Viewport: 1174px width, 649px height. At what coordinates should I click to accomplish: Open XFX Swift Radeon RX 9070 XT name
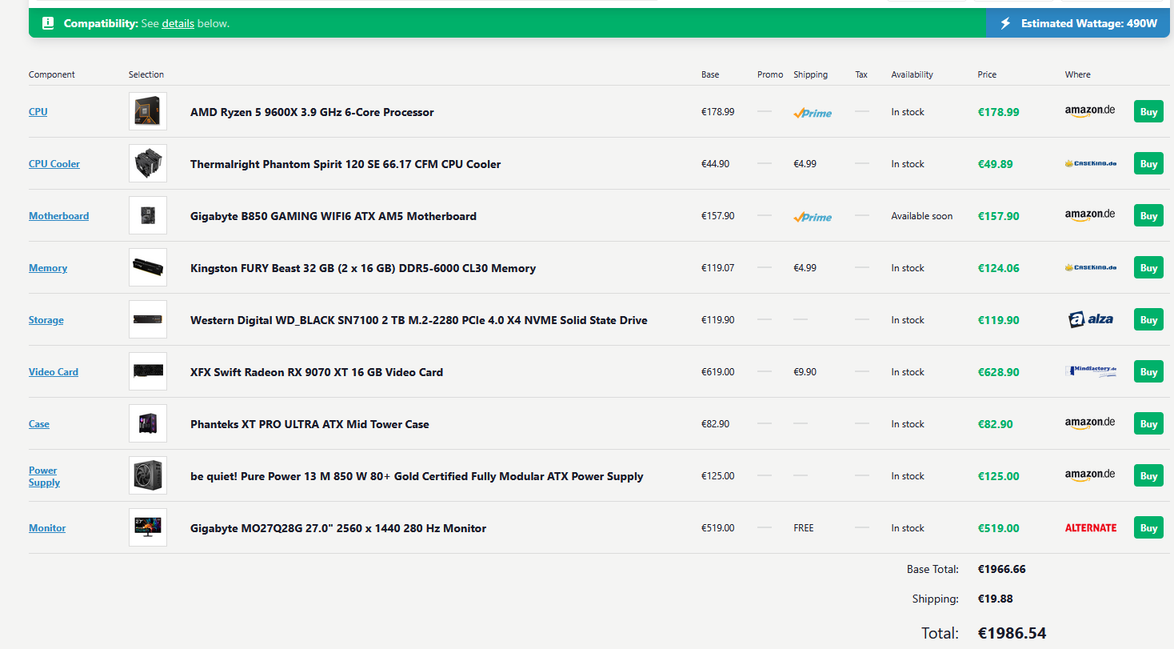pyautogui.click(x=317, y=372)
